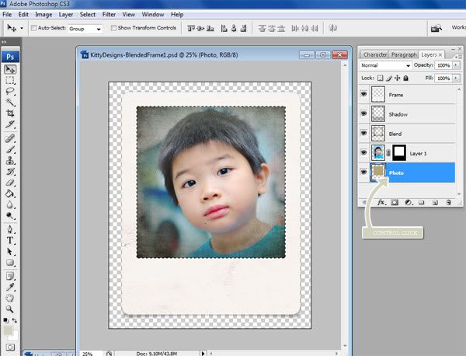The image size is (466, 356).
Task: Activate the Crop tool
Action: pos(10,113)
